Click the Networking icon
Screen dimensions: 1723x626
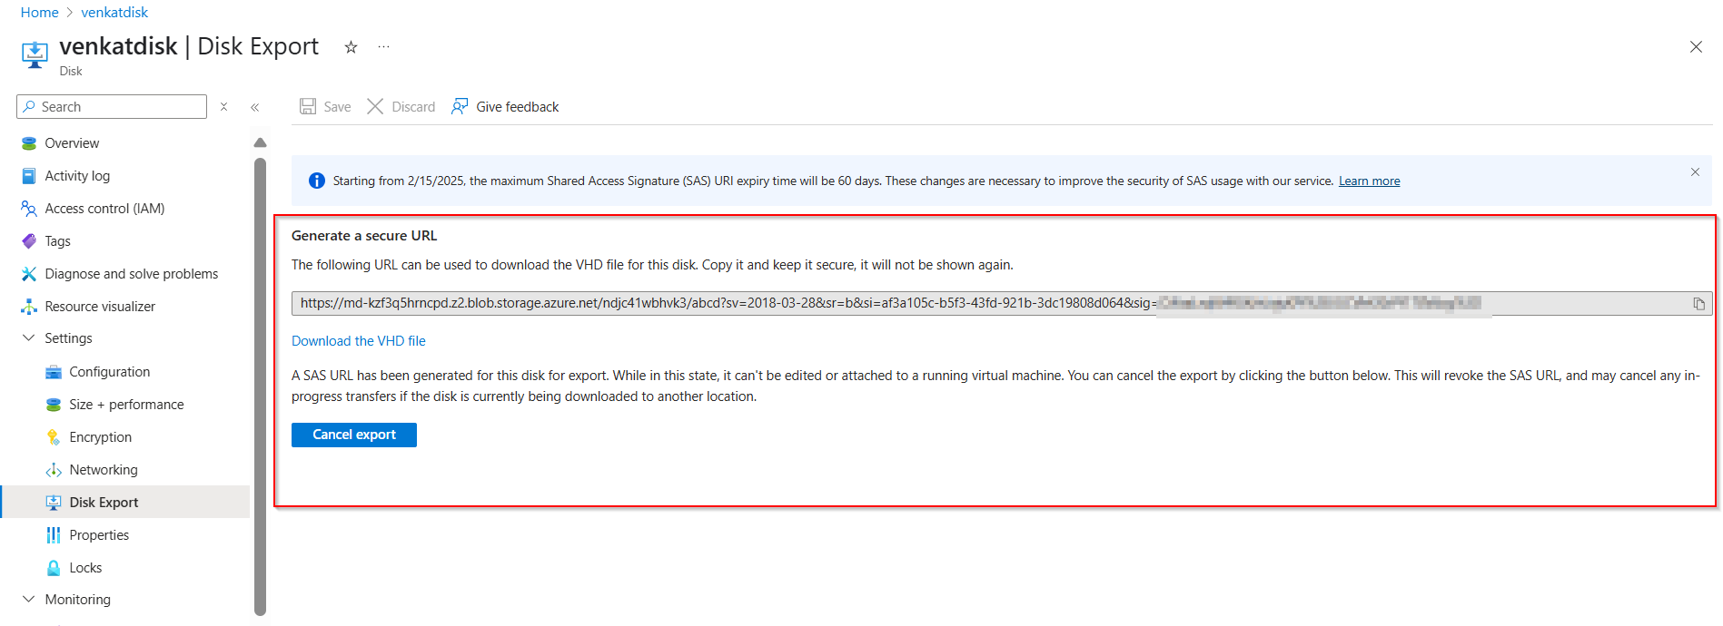pyautogui.click(x=54, y=470)
